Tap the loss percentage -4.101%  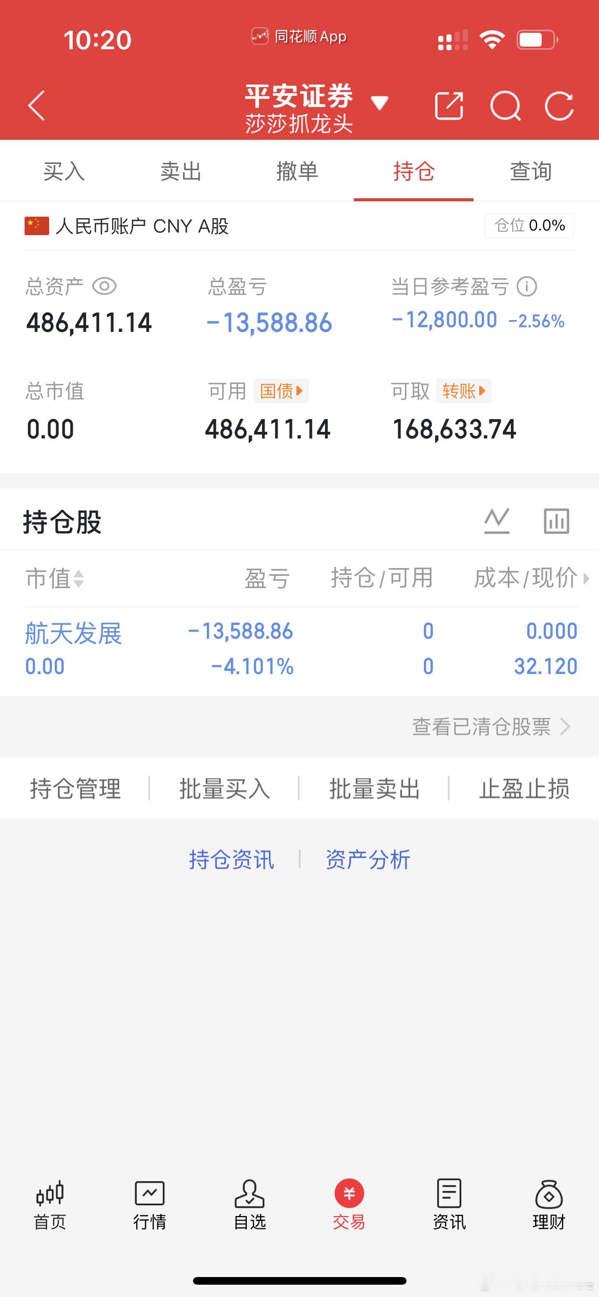[x=252, y=666]
